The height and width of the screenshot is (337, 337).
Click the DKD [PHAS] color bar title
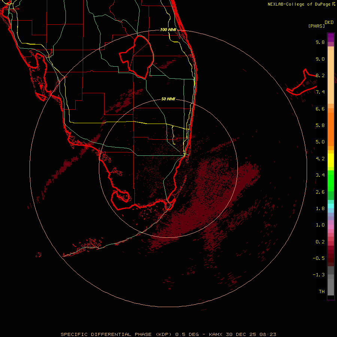pos(321,24)
